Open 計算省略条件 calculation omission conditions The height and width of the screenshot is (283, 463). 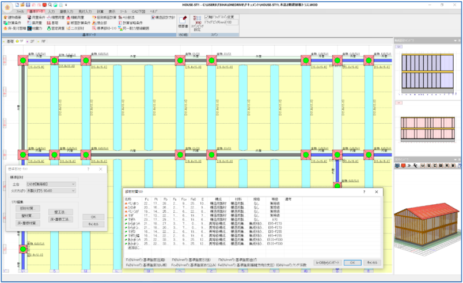[131, 22]
